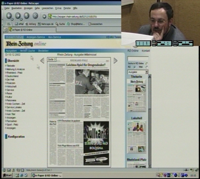The height and width of the screenshot is (179, 200).
Task: Open the Windows Start button
Action: point(7,175)
